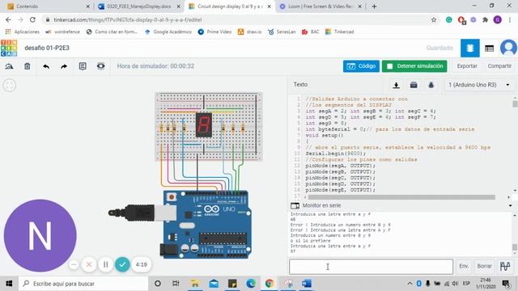Open the Windows Start menu
Image resolution: width=518 pixels, height=291 pixels.
(9, 284)
